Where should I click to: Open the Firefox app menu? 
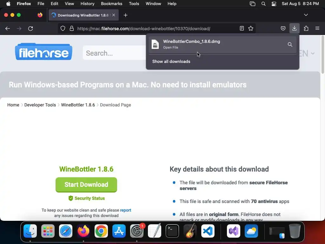click(24, 3)
